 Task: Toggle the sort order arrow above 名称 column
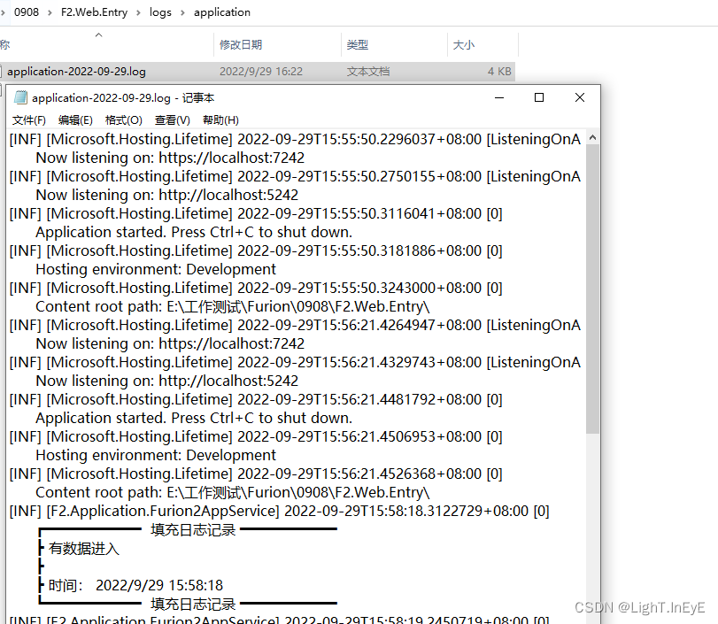[x=97, y=37]
